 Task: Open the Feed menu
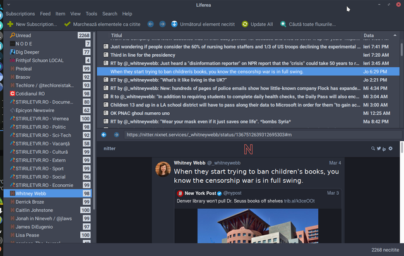(x=45, y=14)
